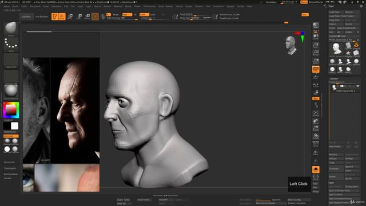Click the AAHalf icon on right shelf
Image resolution: width=366 pixels, height=206 pixels.
316,61
